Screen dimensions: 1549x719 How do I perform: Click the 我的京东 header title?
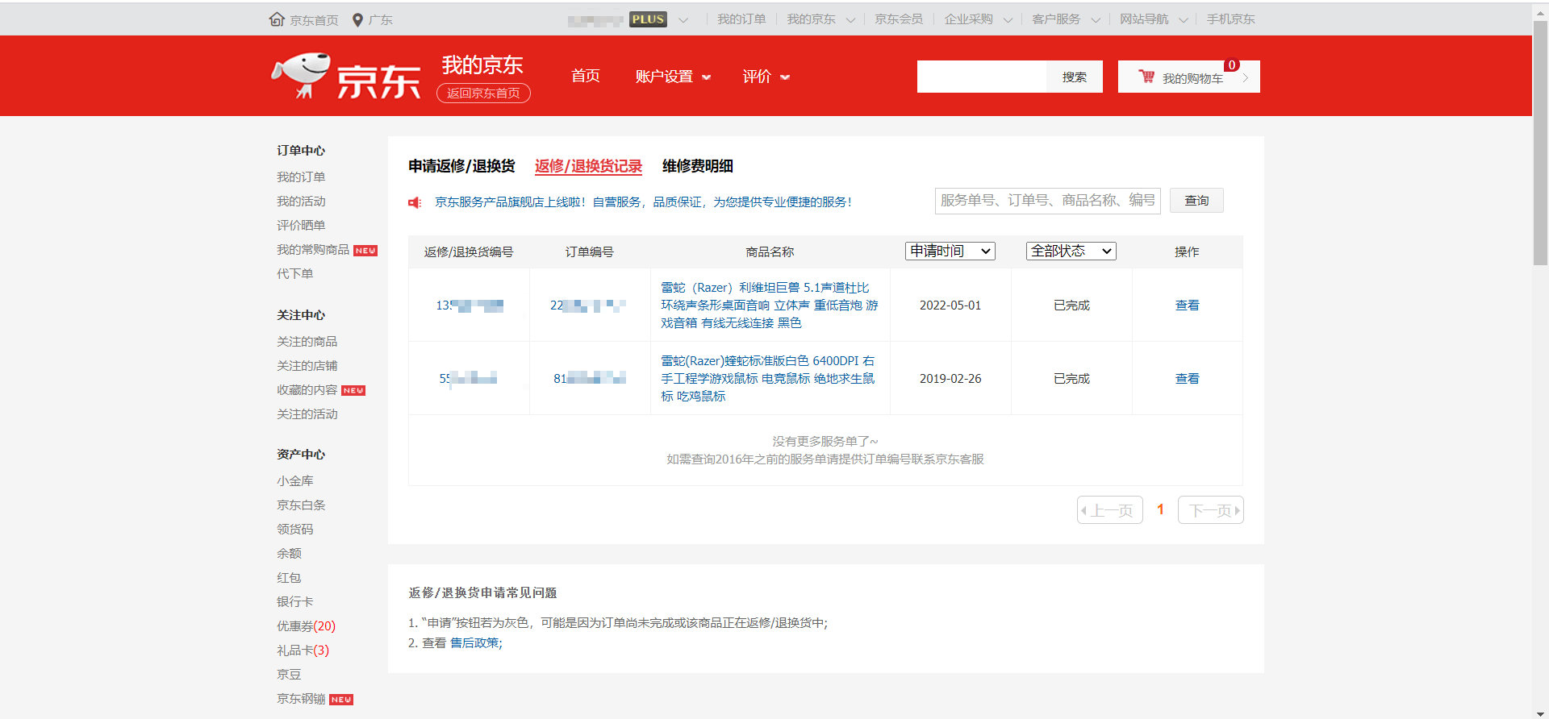click(482, 65)
